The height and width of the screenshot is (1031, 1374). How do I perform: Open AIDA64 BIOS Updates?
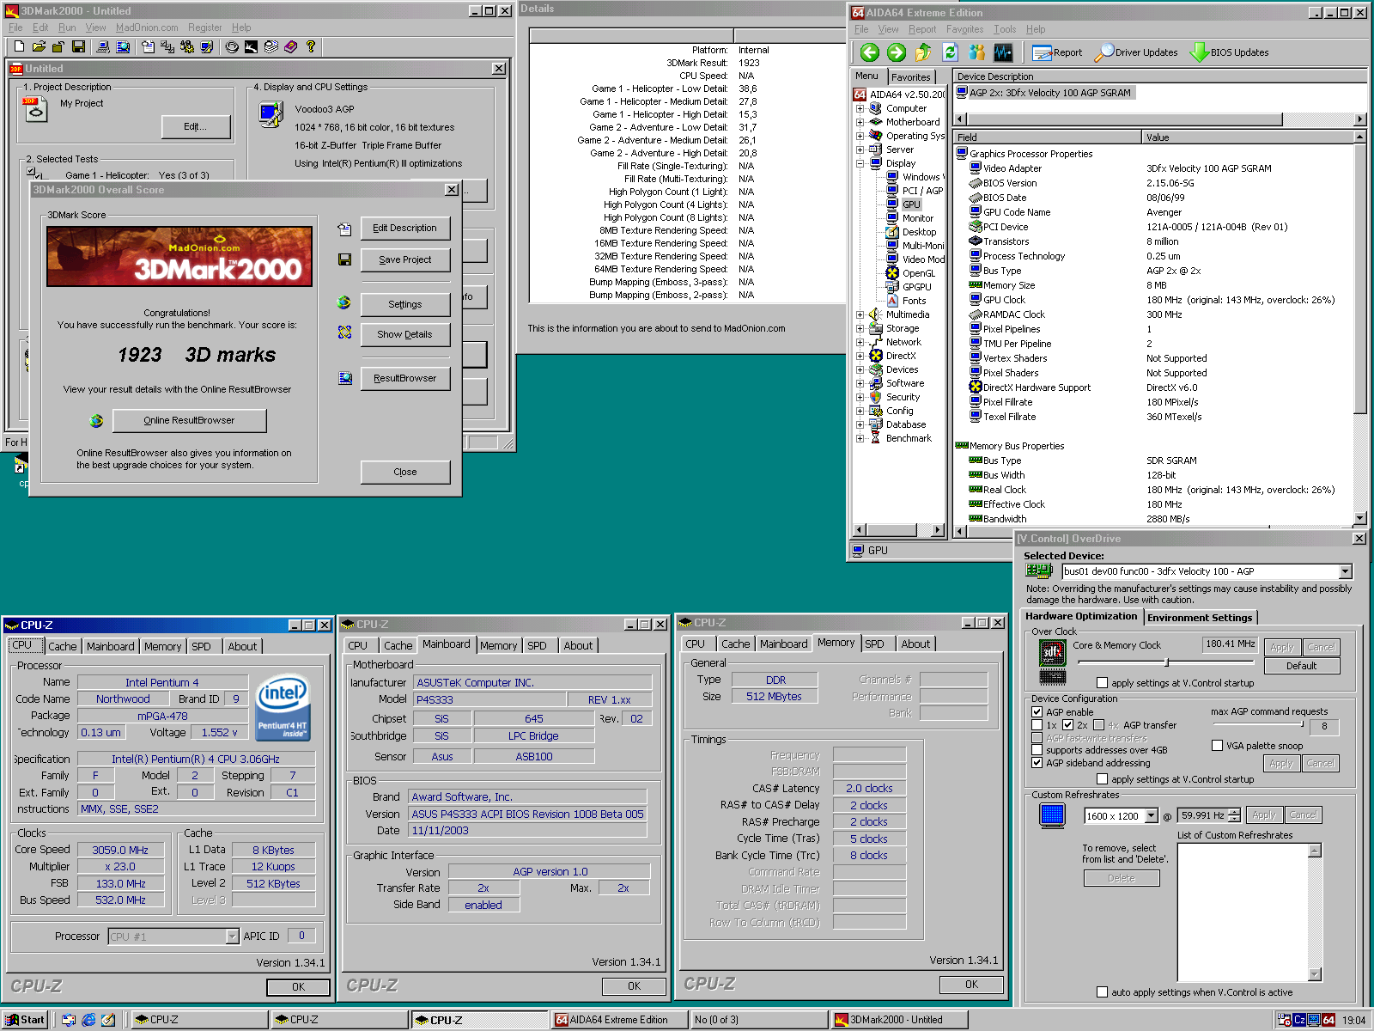[x=1229, y=52]
